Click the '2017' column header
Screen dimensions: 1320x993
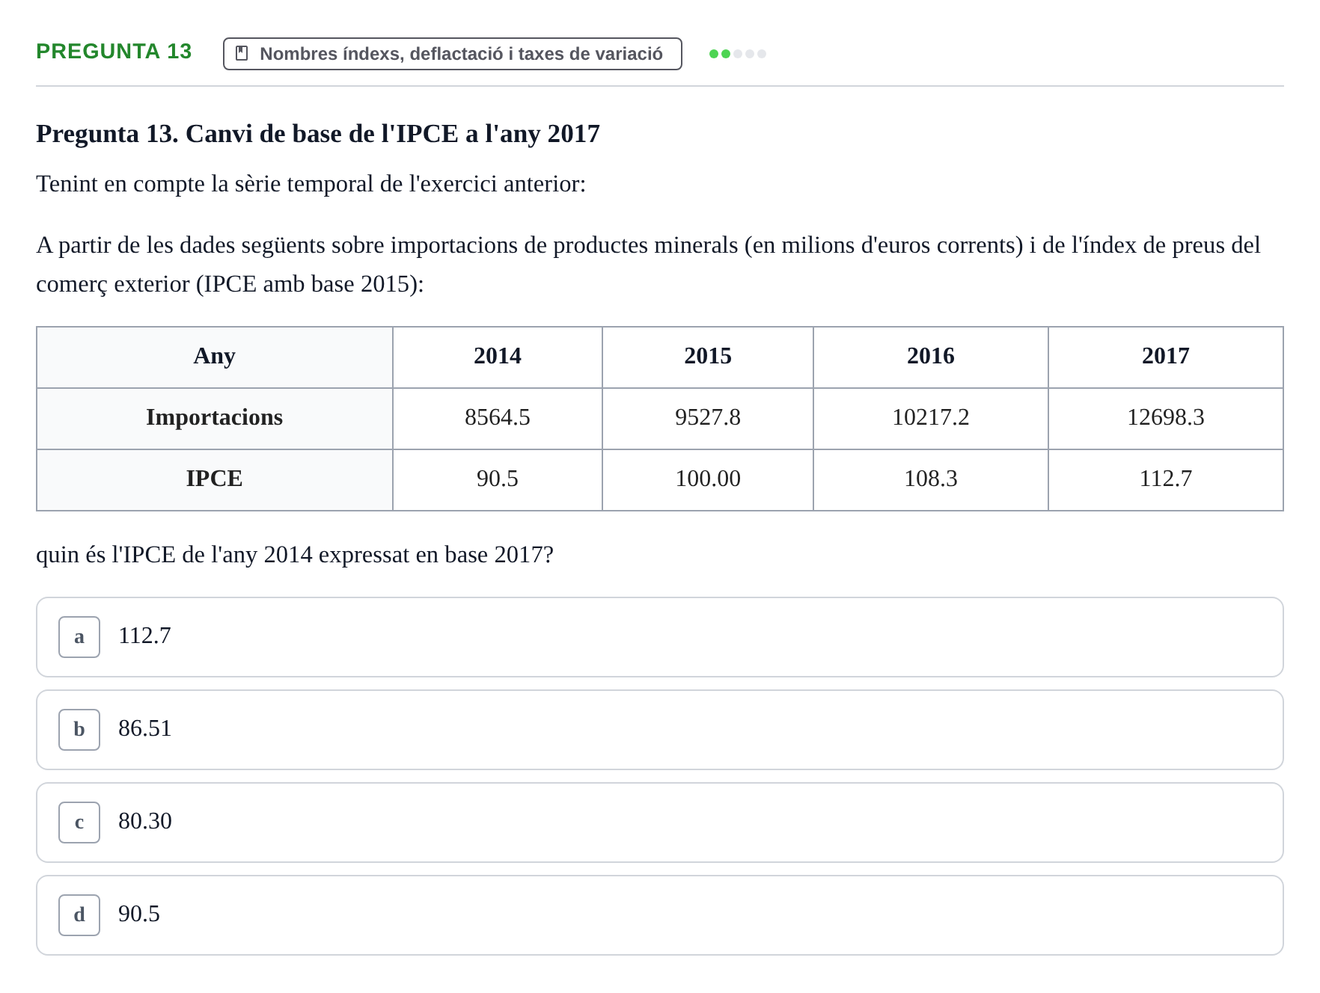click(1166, 357)
